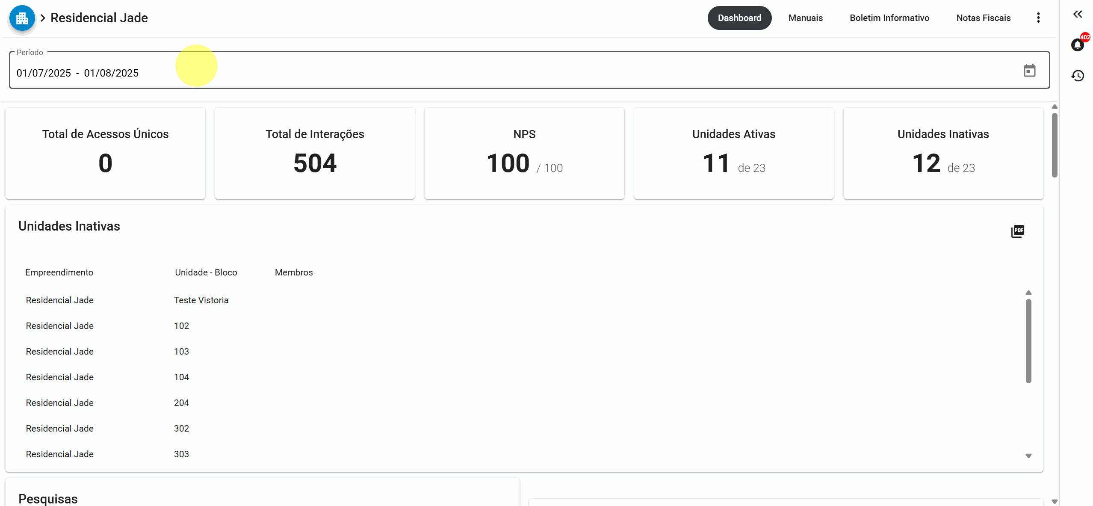Export Unidades Inativas list as PDF
The image size is (1093, 506).
pyautogui.click(x=1017, y=231)
